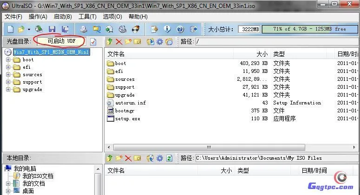Click the 文件名 column header in disc list
Image resolution: width=360 pixels, height=195 pixels.
(x=170, y=54)
